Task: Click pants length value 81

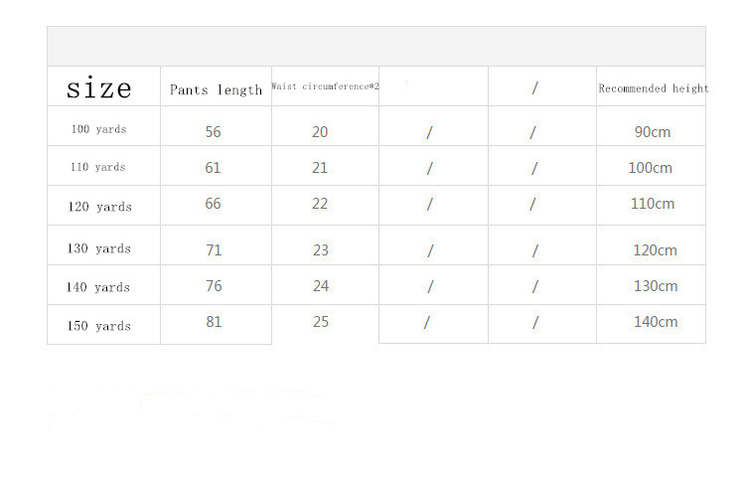Action: [x=214, y=322]
